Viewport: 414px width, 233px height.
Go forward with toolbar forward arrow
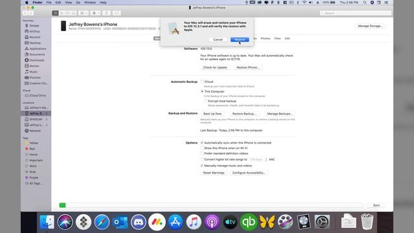point(31,13)
